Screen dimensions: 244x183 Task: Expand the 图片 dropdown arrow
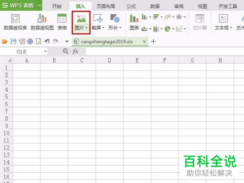pyautogui.click(x=86, y=28)
